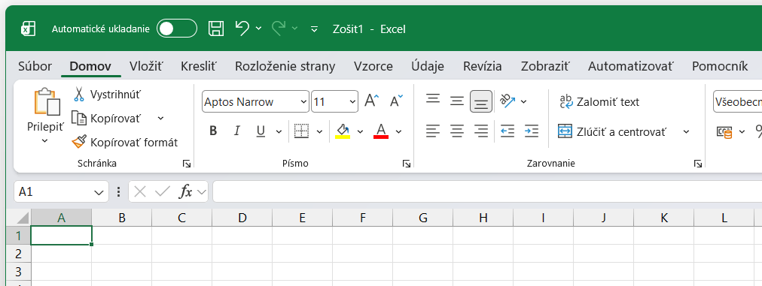Image resolution: width=762 pixels, height=286 pixels.
Task: Expand the Prilepiť options arrow
Action: pos(44,140)
